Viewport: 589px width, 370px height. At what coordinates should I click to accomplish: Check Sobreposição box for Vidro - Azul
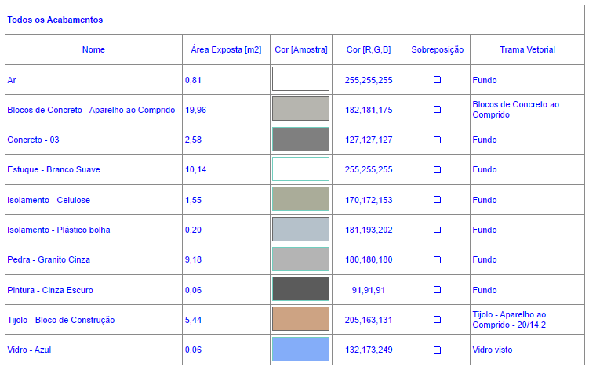[x=438, y=350]
